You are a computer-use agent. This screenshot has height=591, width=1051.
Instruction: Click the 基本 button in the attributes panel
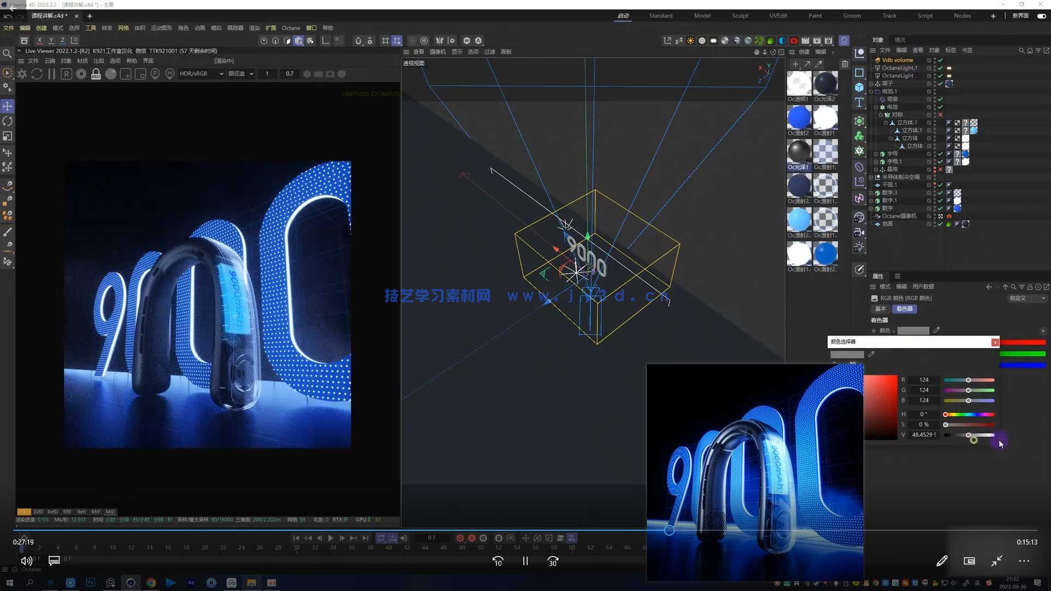click(x=880, y=309)
